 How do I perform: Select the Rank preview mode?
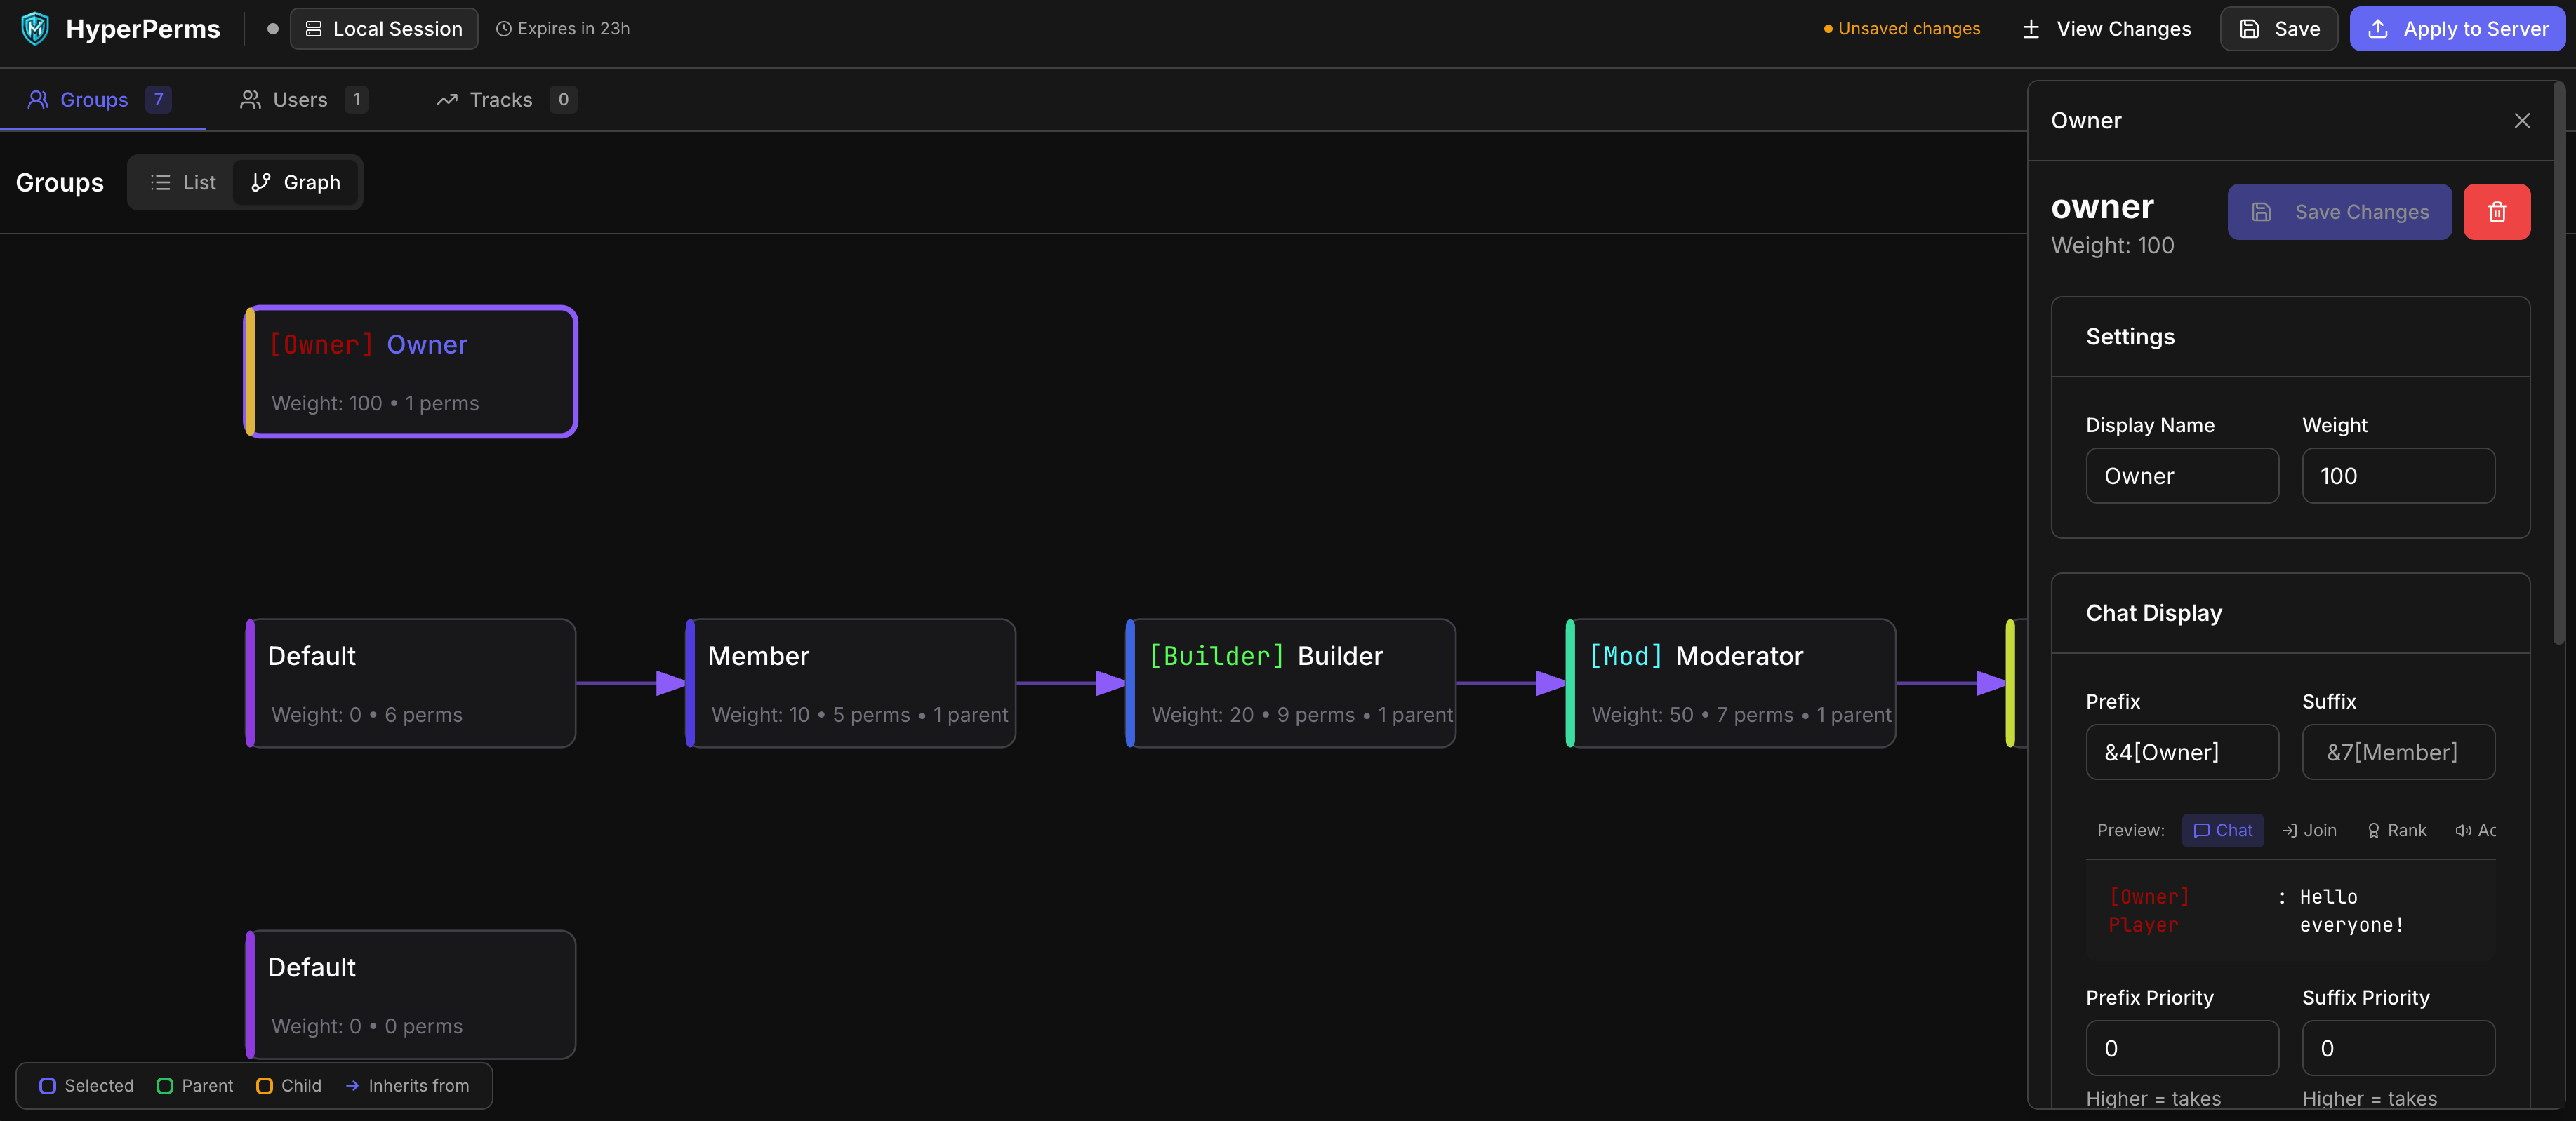tap(2396, 831)
